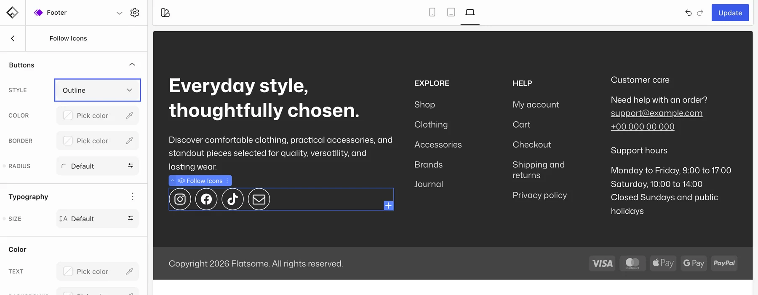Click the email envelope follow icon
The height and width of the screenshot is (295, 758).
click(259, 199)
